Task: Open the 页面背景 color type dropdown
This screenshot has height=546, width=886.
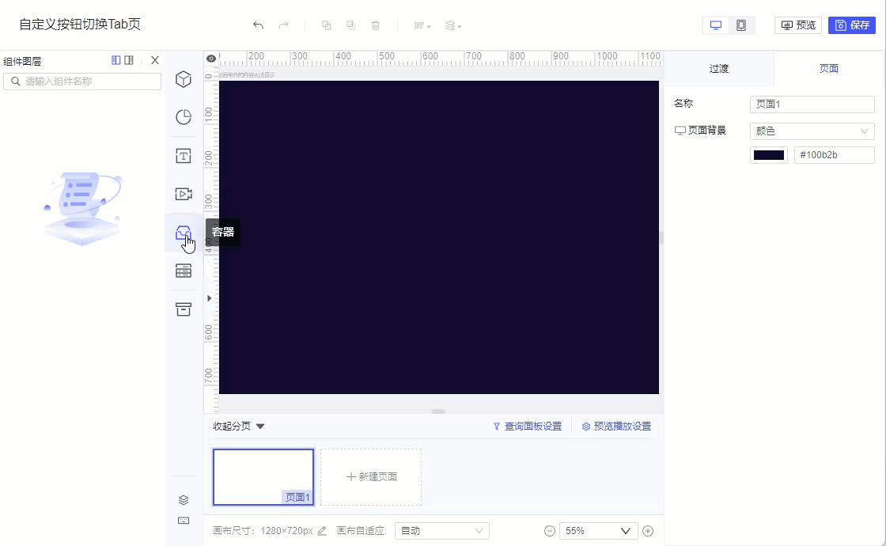Action: tap(812, 130)
